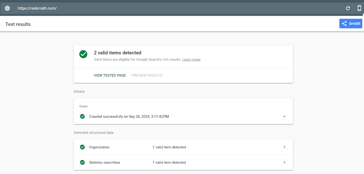Click the check icon beside Sitelinks searchbox

point(82,162)
